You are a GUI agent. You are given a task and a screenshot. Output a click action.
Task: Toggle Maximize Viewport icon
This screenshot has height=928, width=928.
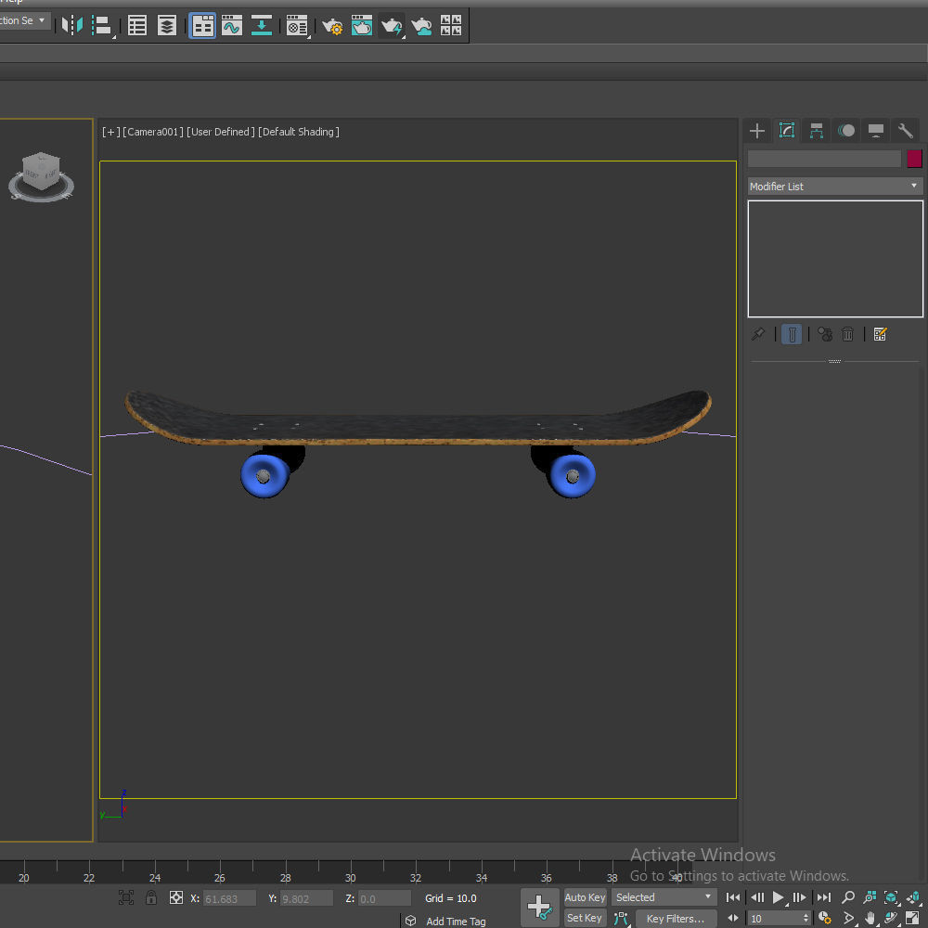point(912,919)
